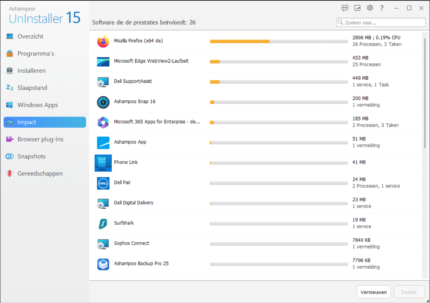Screen dimensions: 430x303
Task: Click the Microsoft Edge WebView2 impact bar
Action: [x=279, y=62]
